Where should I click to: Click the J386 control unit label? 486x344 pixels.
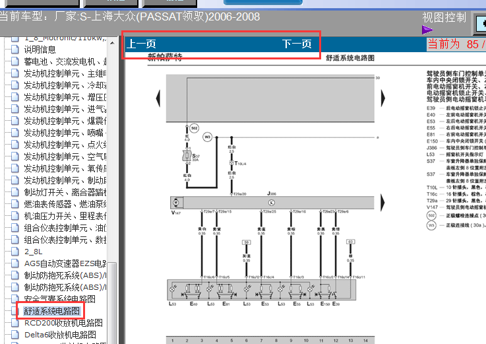[272, 193]
